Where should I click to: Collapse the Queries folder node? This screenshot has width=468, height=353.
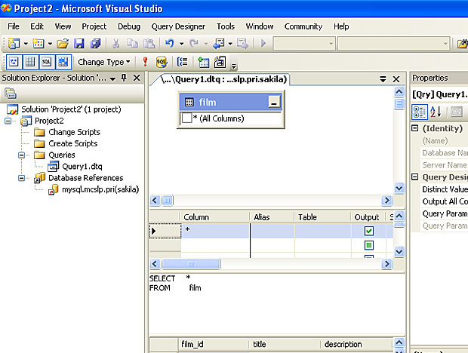(x=21, y=155)
